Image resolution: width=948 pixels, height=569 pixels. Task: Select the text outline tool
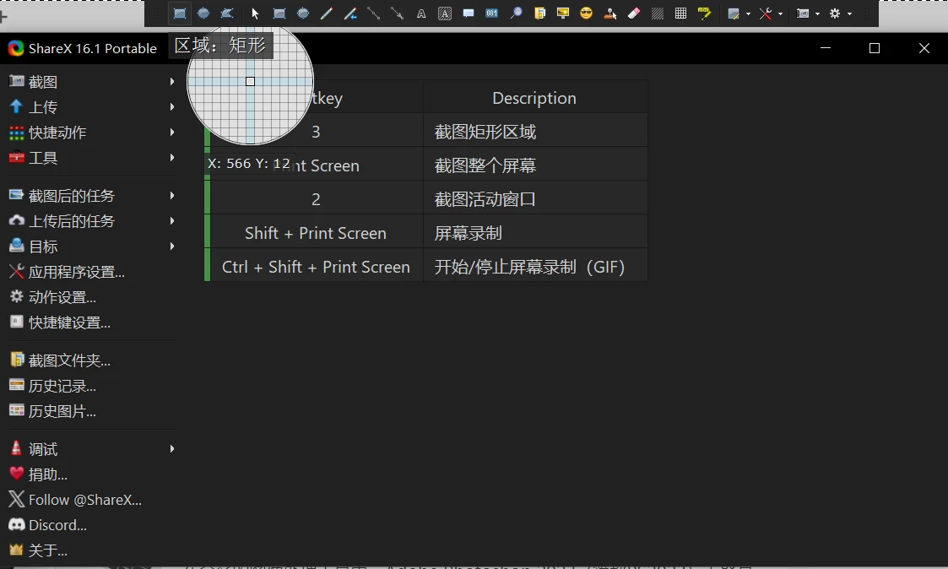coord(421,14)
